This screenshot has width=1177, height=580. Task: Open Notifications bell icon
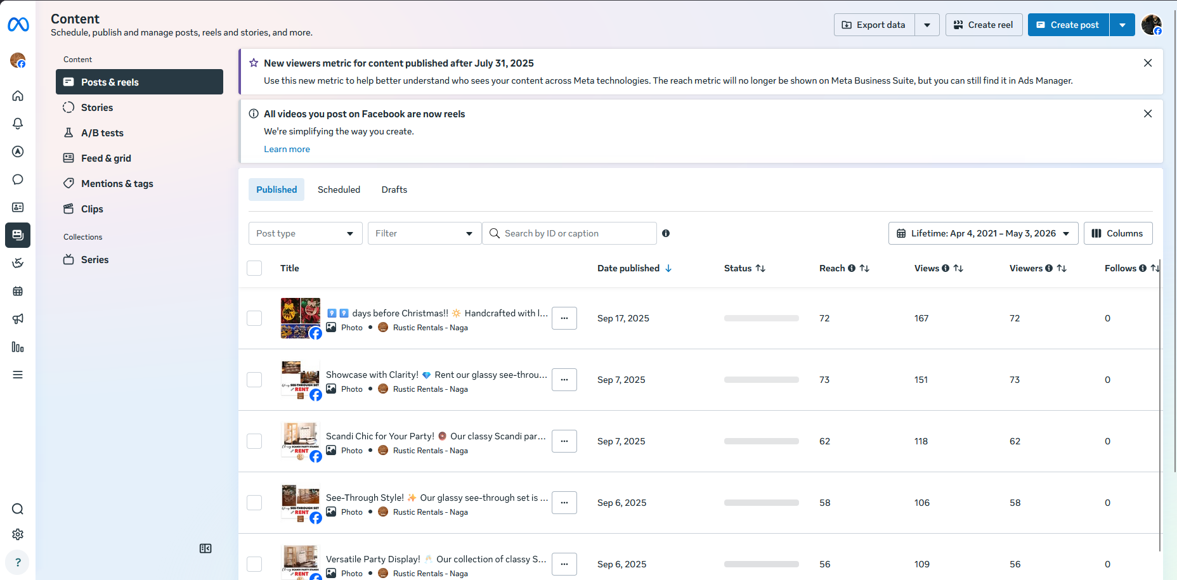point(18,124)
